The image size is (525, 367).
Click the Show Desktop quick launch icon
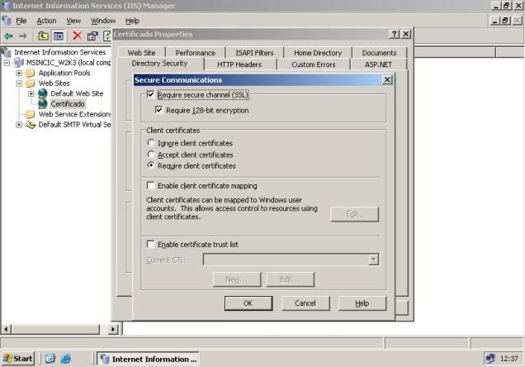tap(50, 359)
